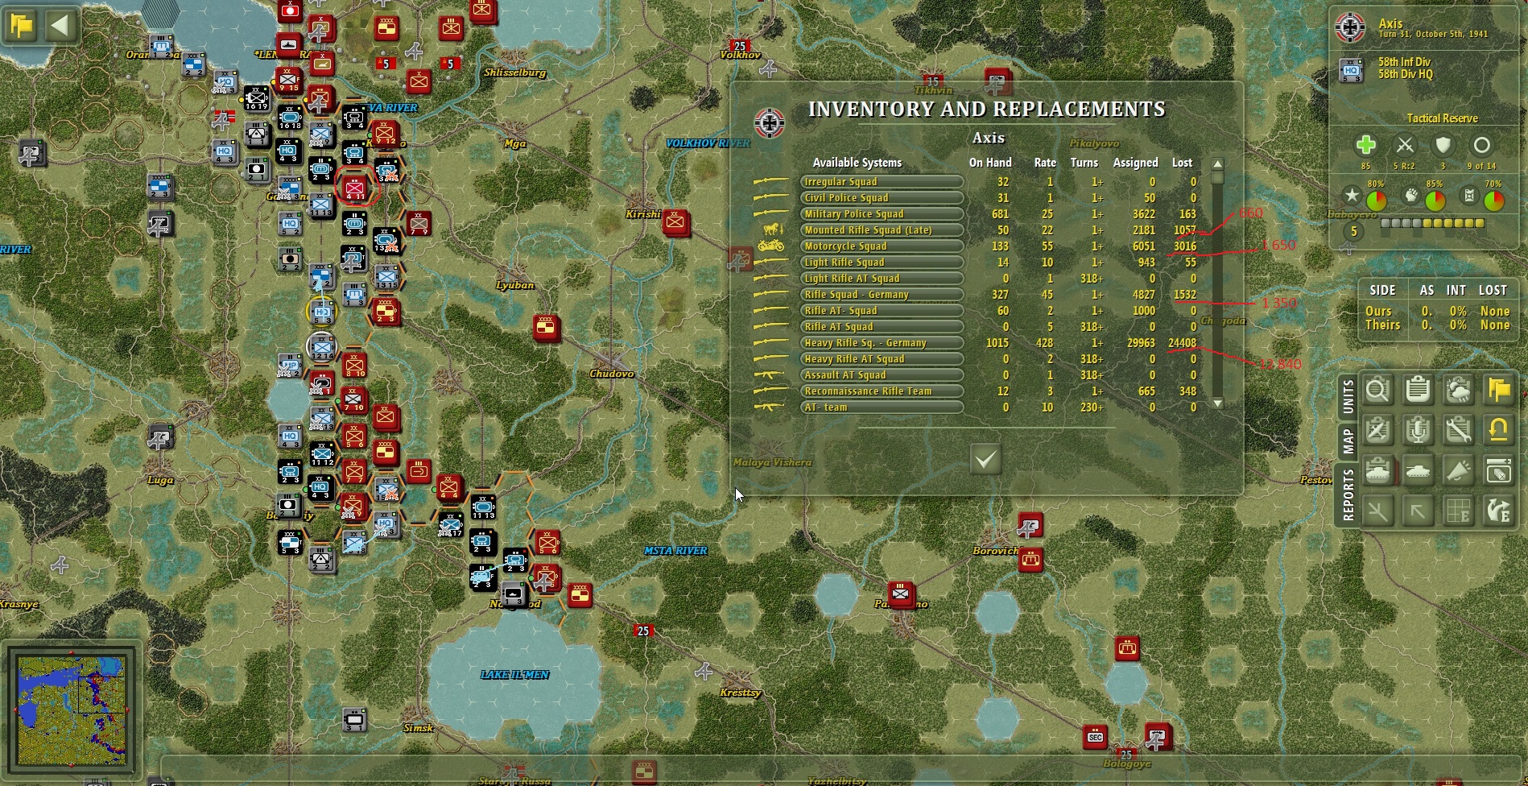Click the 70% supply pie chart
The width and height of the screenshot is (1528, 786).
pyautogui.click(x=1493, y=199)
